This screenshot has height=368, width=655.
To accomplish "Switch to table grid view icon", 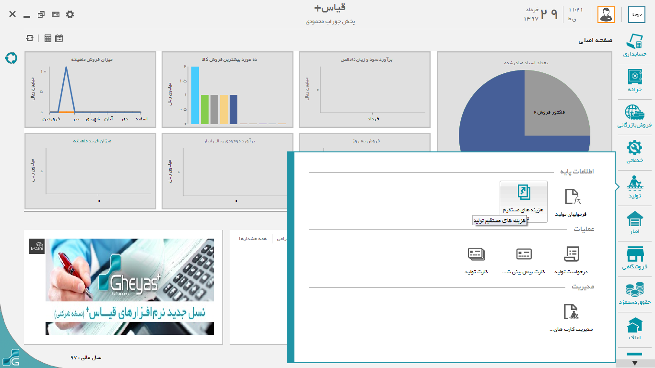I will click(x=48, y=38).
